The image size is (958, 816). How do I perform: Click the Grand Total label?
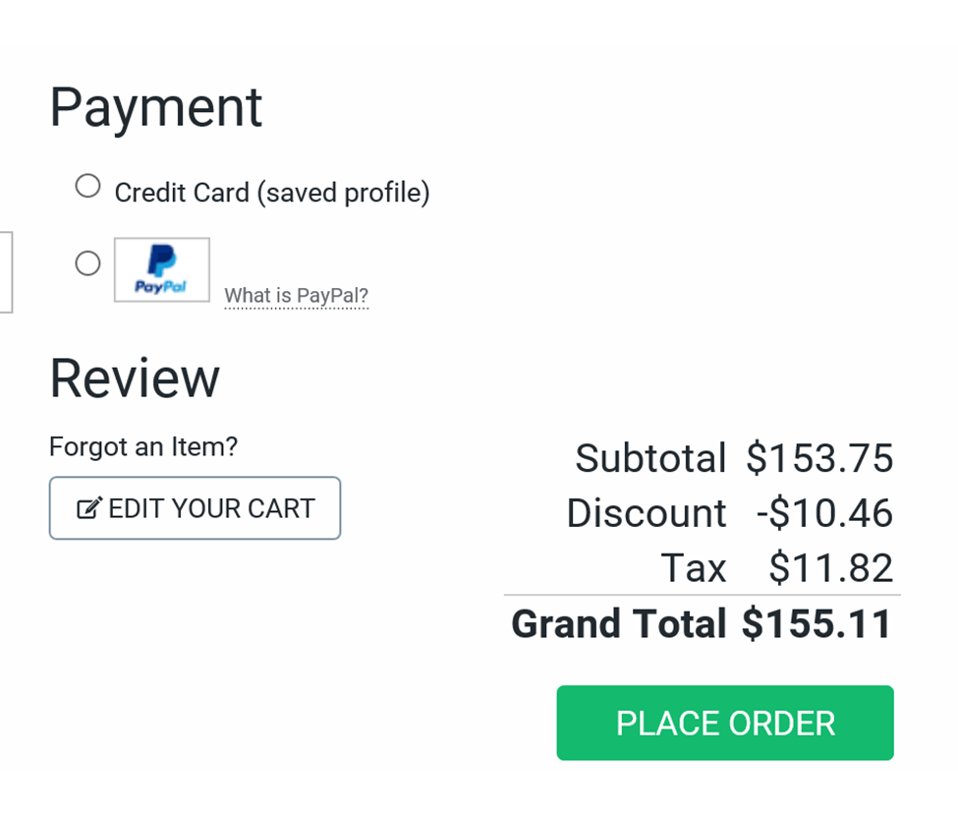point(619,624)
